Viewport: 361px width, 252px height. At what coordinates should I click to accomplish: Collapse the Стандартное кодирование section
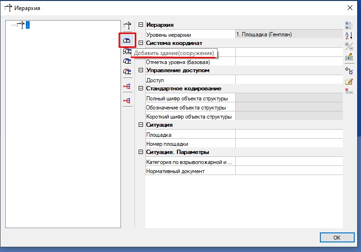(141, 89)
